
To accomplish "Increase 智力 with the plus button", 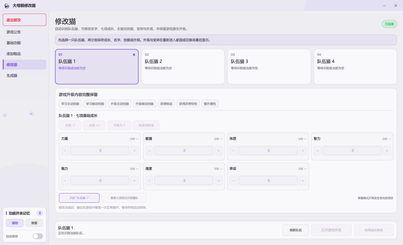I will coord(387,151).
